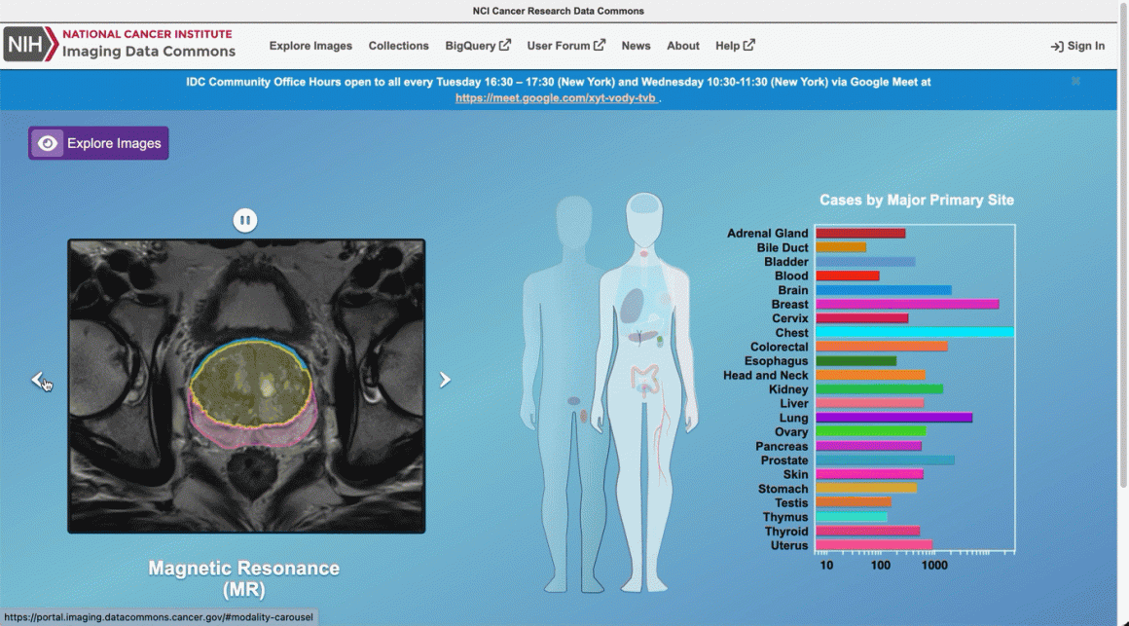Select the purple Lung bar
The height and width of the screenshot is (626, 1129).
[893, 418]
